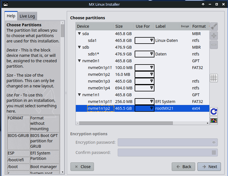Select the nvme1n1p2 partition row

coord(143,108)
